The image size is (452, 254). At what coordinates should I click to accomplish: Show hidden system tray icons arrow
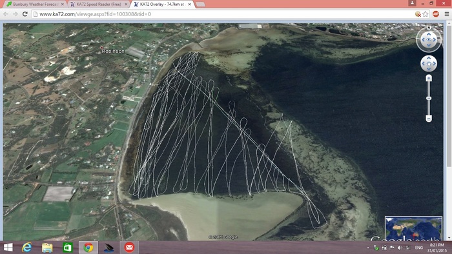click(368, 248)
